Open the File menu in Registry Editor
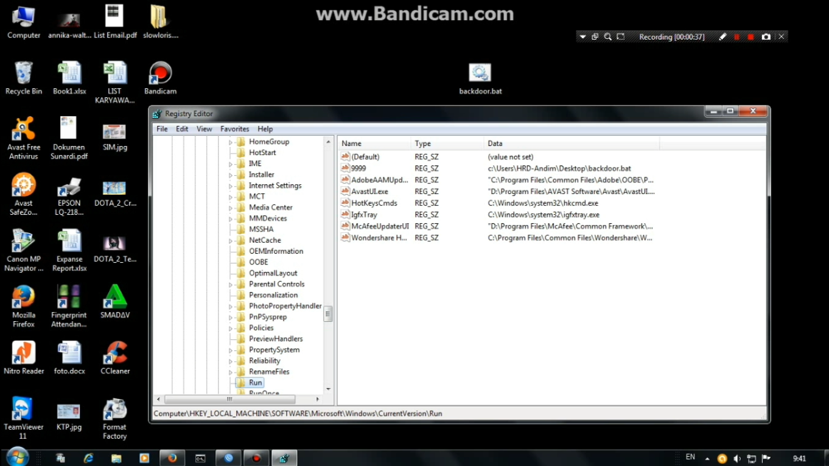This screenshot has width=829, height=466. tap(162, 129)
